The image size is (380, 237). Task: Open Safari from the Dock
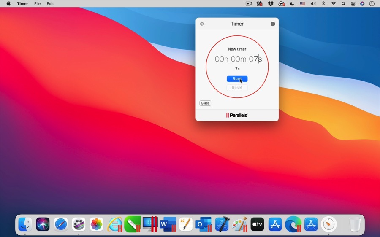pyautogui.click(x=61, y=224)
